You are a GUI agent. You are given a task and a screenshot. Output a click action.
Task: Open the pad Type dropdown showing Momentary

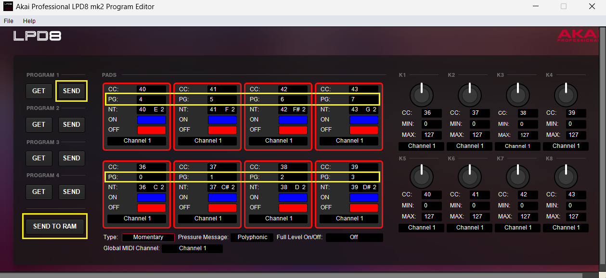tap(148, 237)
